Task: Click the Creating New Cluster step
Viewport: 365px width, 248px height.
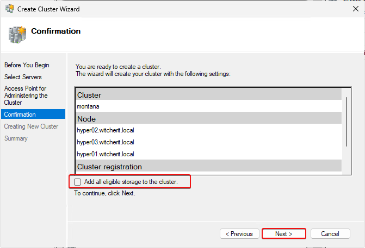Action: click(31, 126)
